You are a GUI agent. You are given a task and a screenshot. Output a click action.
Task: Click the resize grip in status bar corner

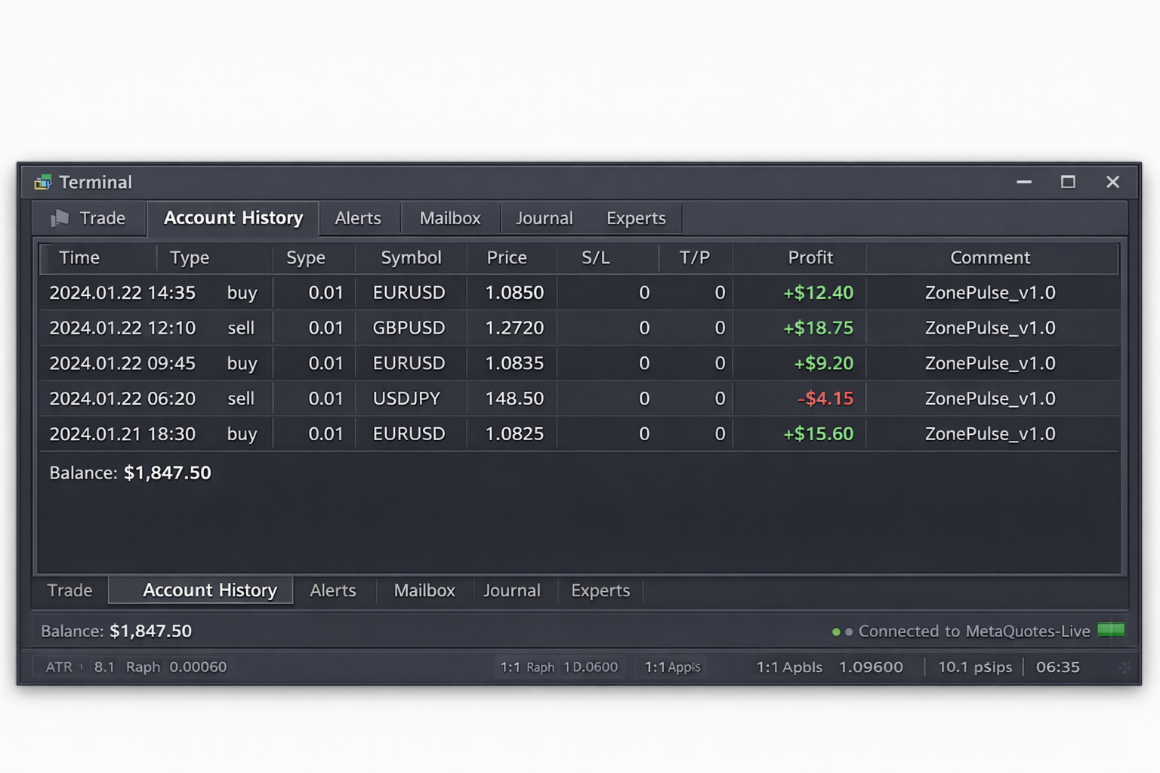point(1125,667)
